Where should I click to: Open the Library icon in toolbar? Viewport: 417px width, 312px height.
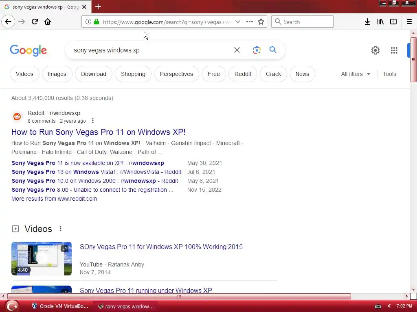380,22
